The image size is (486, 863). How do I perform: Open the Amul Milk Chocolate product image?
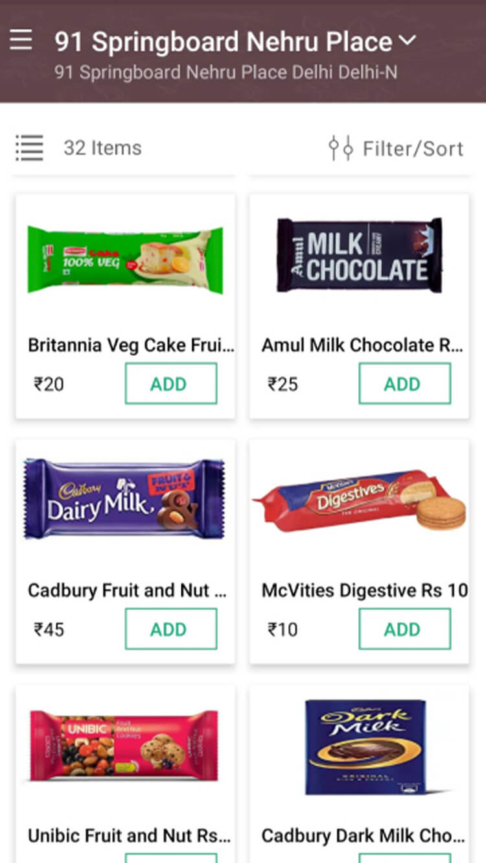click(360, 255)
